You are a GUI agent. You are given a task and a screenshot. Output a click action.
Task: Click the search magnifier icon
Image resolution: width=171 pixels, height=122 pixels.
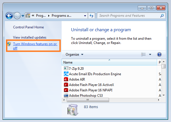tap(162, 16)
